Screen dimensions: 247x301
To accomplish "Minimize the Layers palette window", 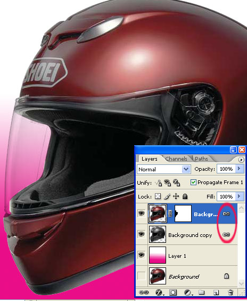I will click(233, 150).
